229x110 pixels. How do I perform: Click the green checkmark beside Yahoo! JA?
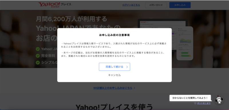(x=38, y=49)
